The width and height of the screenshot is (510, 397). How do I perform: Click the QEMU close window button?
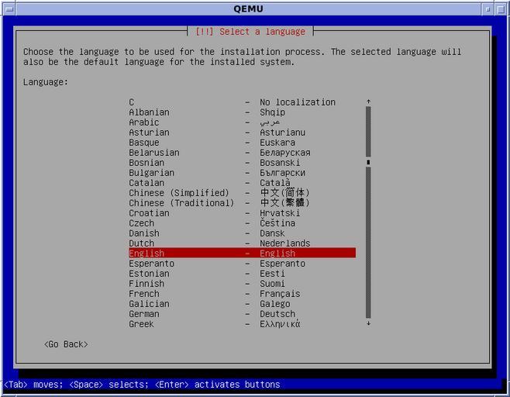click(501, 9)
